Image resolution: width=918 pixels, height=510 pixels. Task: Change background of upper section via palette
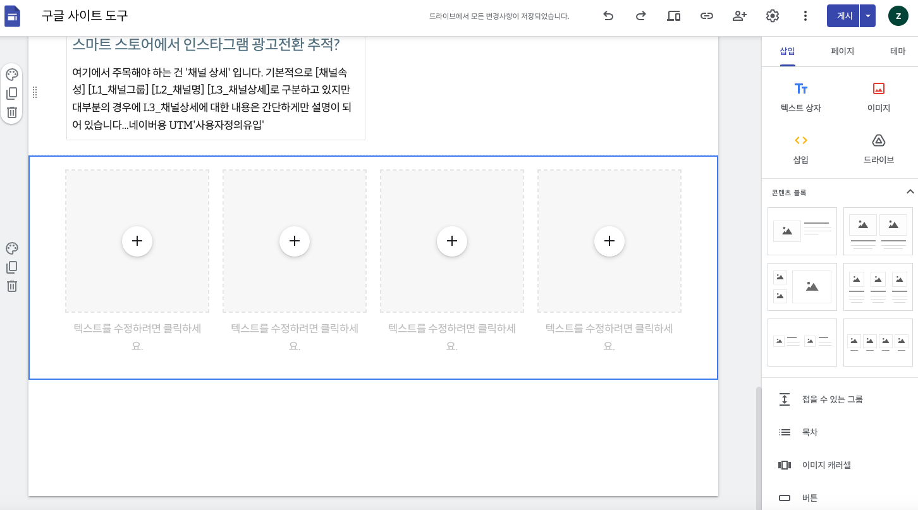12,75
